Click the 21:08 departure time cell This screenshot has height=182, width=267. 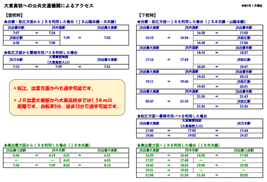click(x=150, y=175)
